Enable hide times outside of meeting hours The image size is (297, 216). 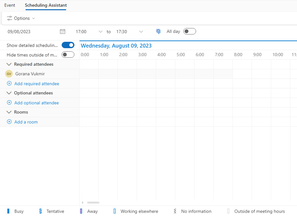tap(68, 55)
